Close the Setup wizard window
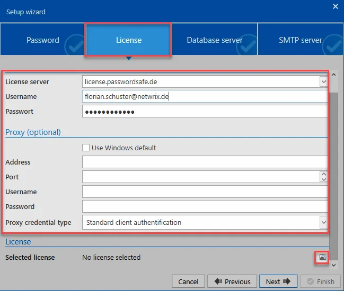The width and height of the screenshot is (344, 291). pos(335,6)
